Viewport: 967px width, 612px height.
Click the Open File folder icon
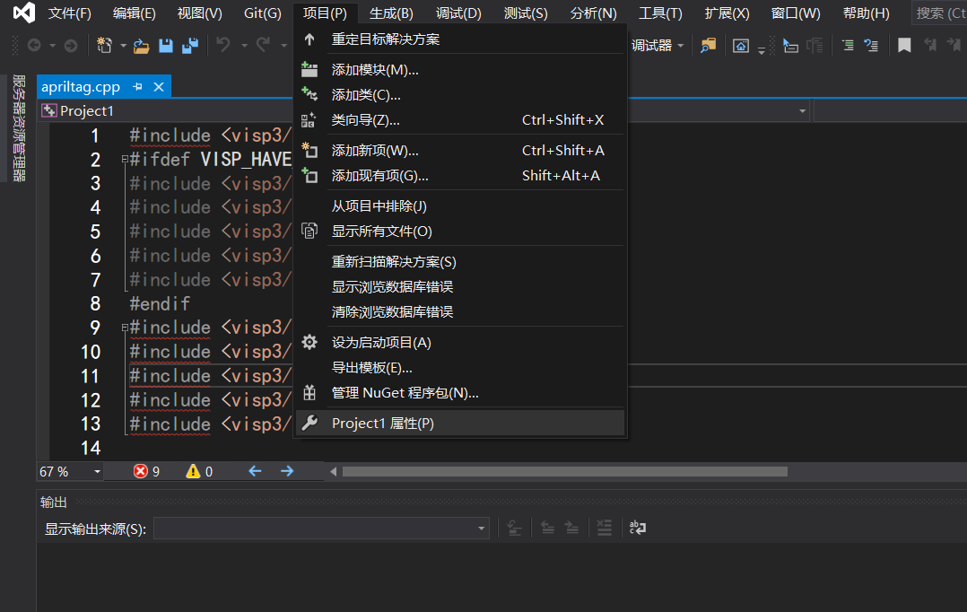(x=141, y=46)
